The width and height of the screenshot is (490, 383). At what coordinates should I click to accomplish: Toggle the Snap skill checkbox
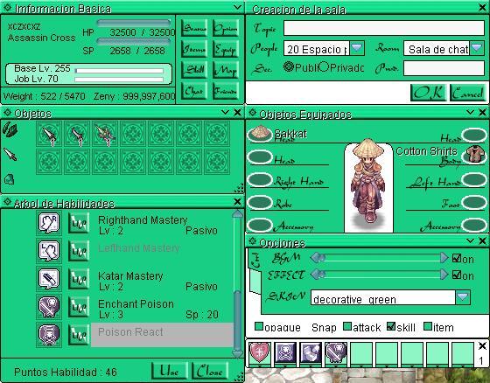click(391, 326)
